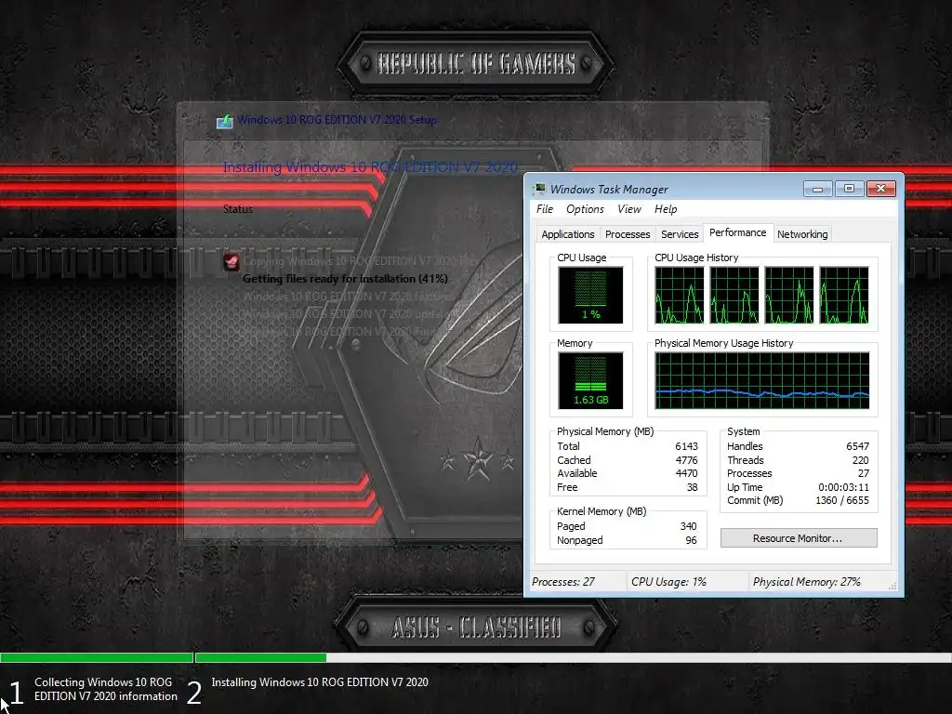Switch to the Networking tab
This screenshot has width=952, height=714.
click(802, 234)
